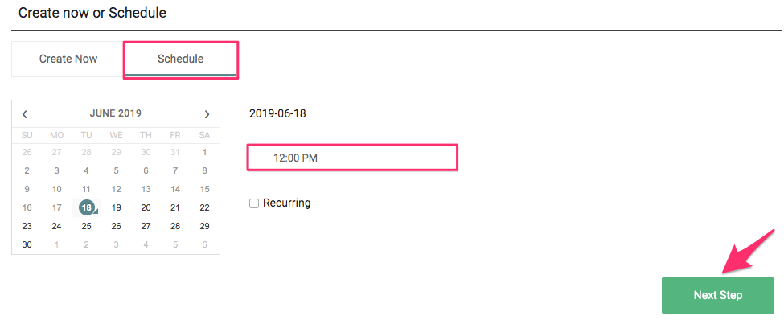The image size is (784, 324).
Task: Click the 12:00 PM time field
Action: [352, 158]
